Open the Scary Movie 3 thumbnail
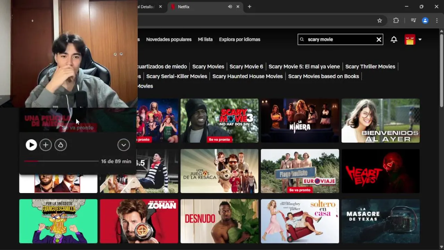The image size is (444, 250). point(219,120)
